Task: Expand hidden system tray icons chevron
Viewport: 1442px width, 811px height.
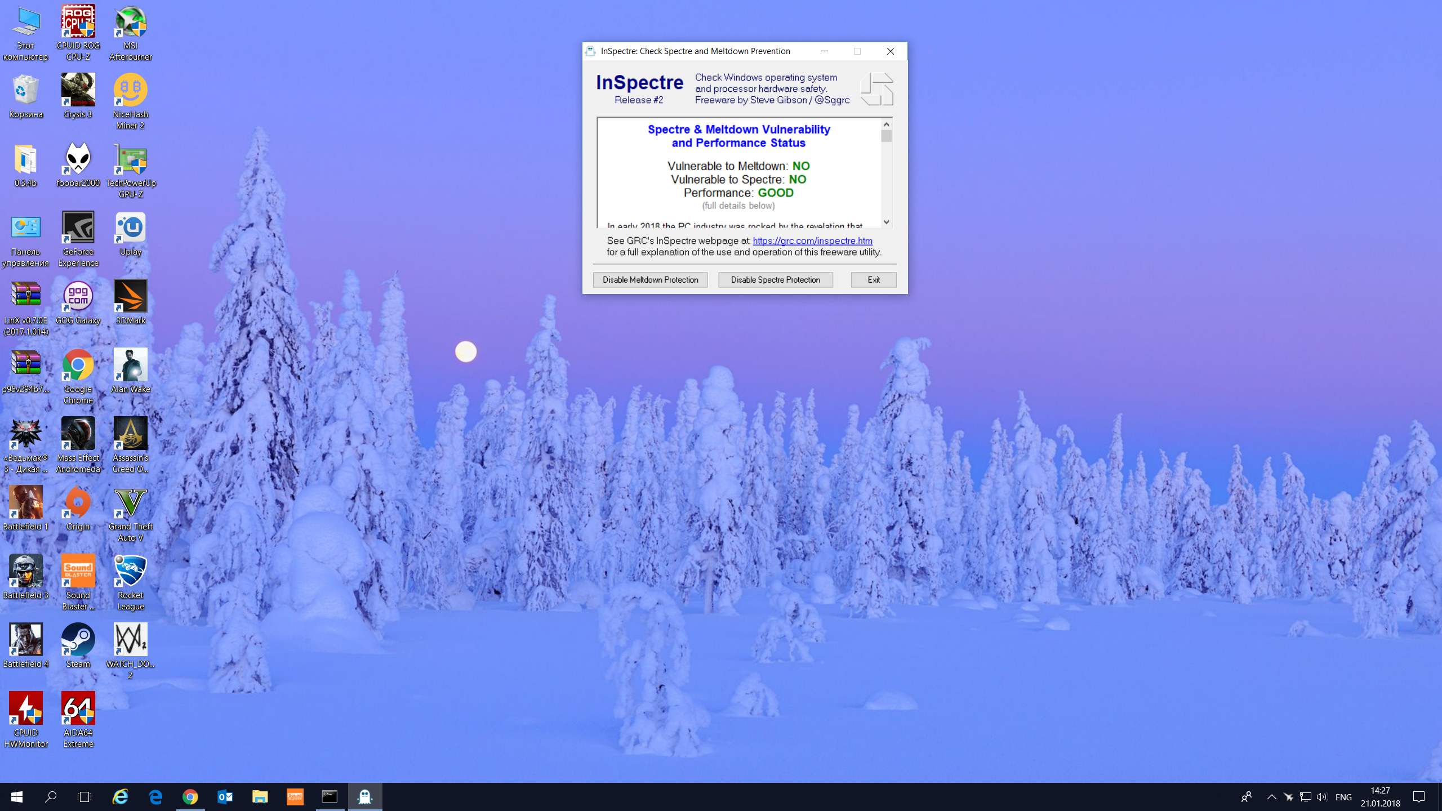Action: [1271, 796]
